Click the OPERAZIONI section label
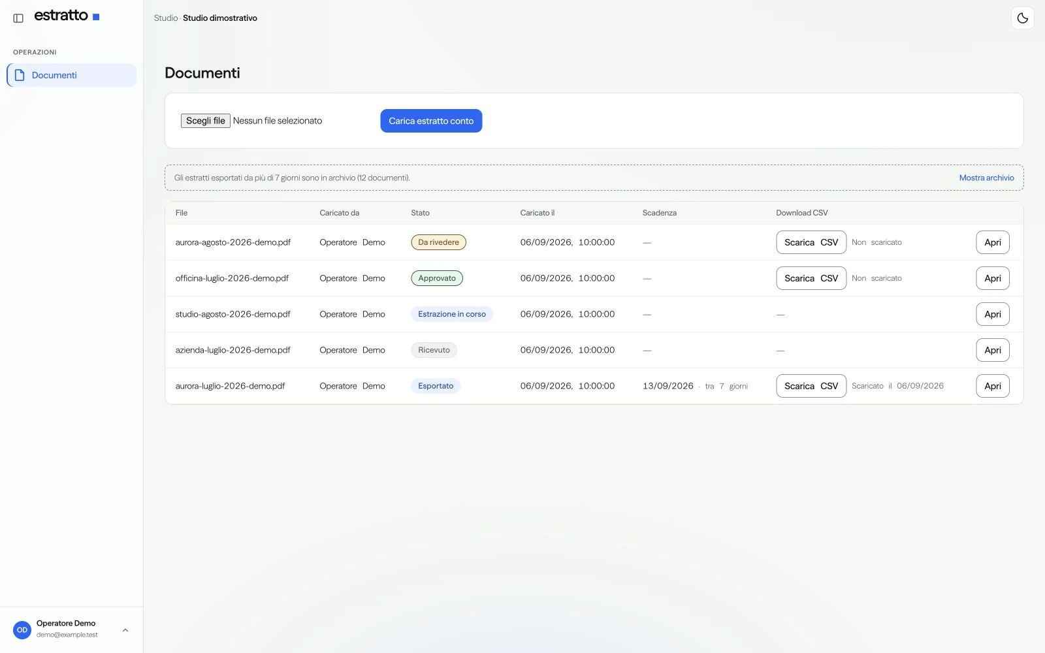1045x653 pixels. point(35,52)
